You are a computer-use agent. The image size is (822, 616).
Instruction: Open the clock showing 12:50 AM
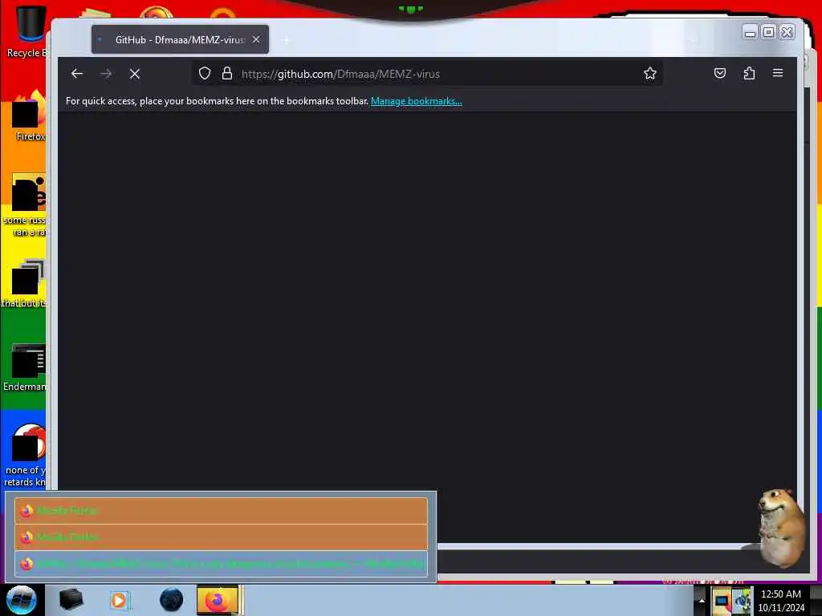point(781,601)
